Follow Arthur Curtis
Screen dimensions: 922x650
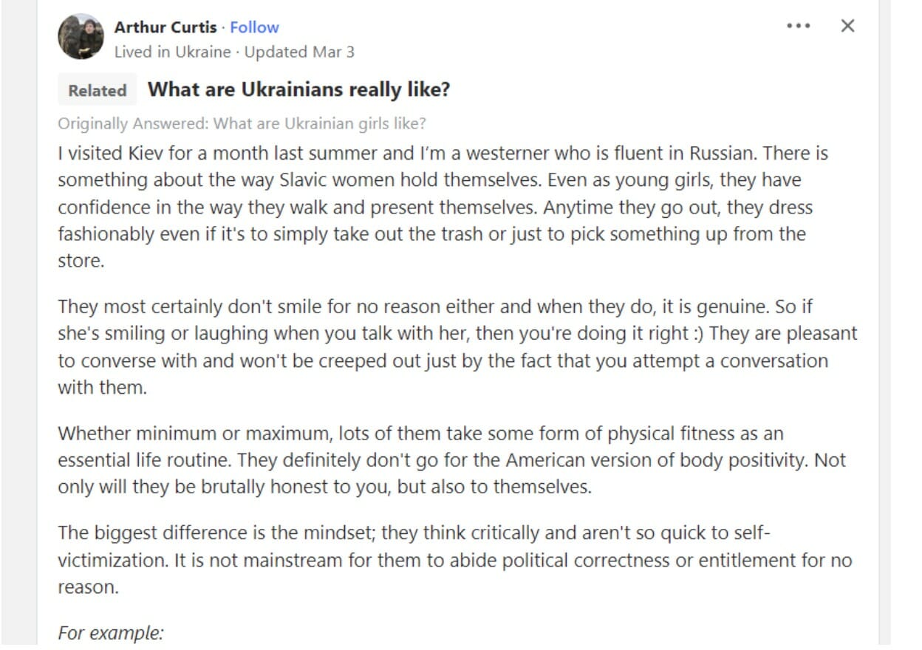254,27
